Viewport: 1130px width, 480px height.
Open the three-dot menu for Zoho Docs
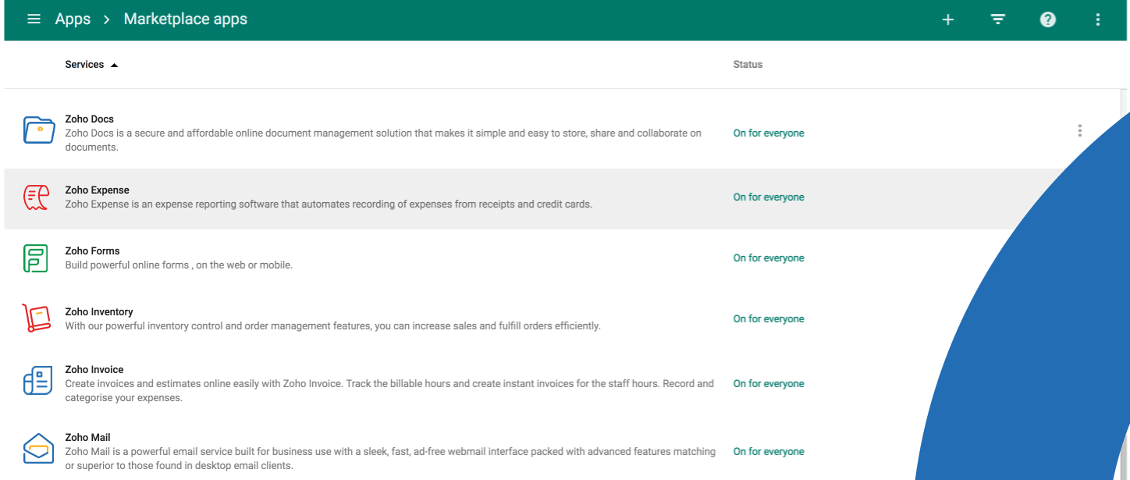coord(1080,130)
